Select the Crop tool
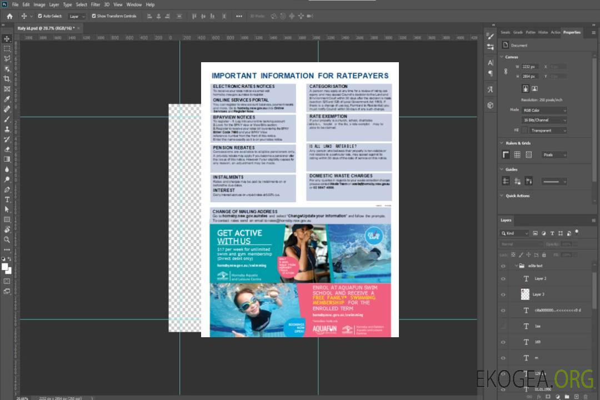 [x=7, y=79]
